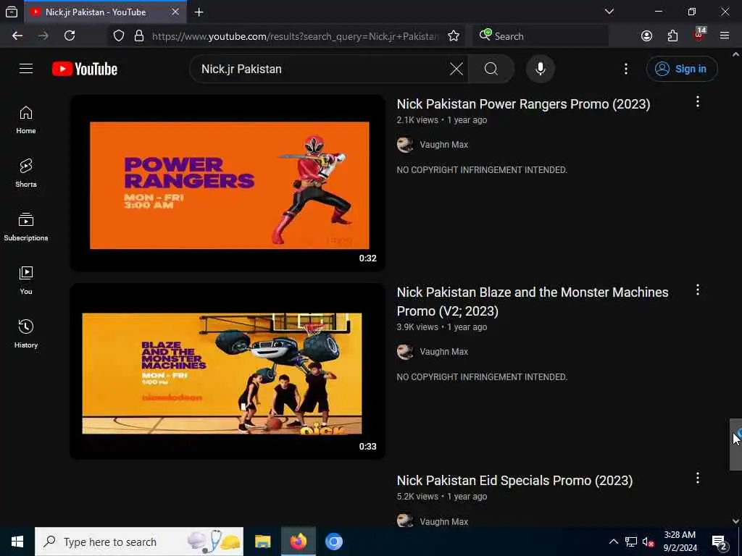Viewport: 742px width, 556px height.
Task: Open Shorts in the sidebar
Action: pos(26,174)
